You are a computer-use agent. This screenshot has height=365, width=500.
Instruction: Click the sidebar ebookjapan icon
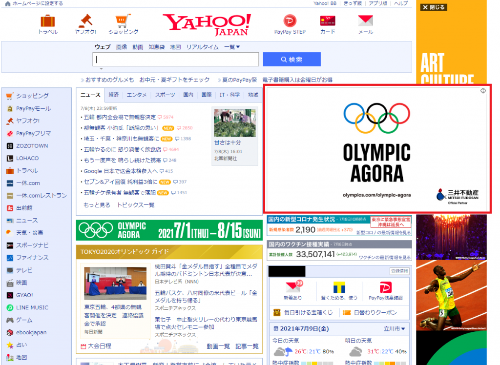(10, 332)
